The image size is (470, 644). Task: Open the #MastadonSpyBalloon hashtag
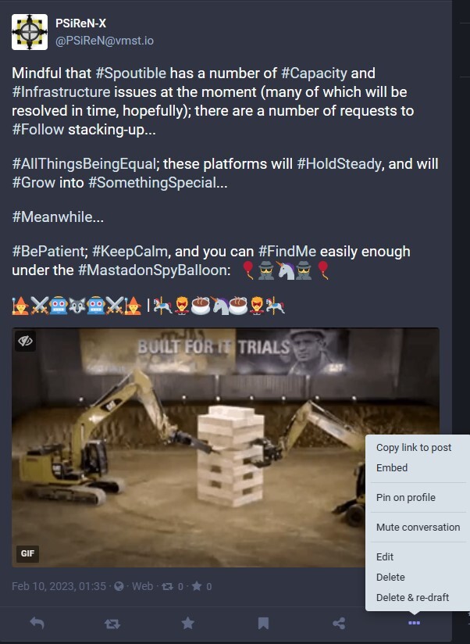(155, 270)
